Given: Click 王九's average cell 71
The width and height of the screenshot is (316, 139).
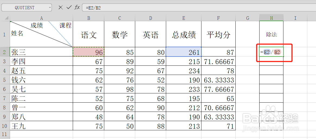Looking at the screenshot, I should pos(219,126).
